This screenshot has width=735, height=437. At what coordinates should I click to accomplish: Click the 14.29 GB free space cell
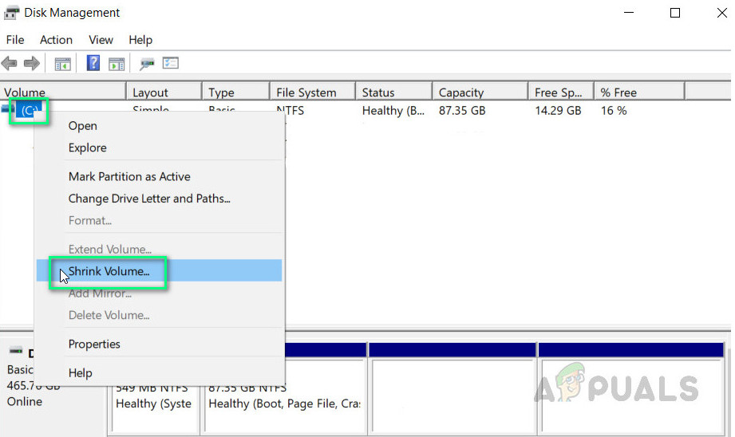tap(558, 111)
